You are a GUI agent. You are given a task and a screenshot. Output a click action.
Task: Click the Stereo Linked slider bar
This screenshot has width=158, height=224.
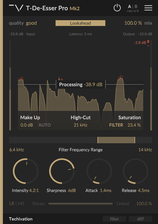pyautogui.click(x=81, y=203)
